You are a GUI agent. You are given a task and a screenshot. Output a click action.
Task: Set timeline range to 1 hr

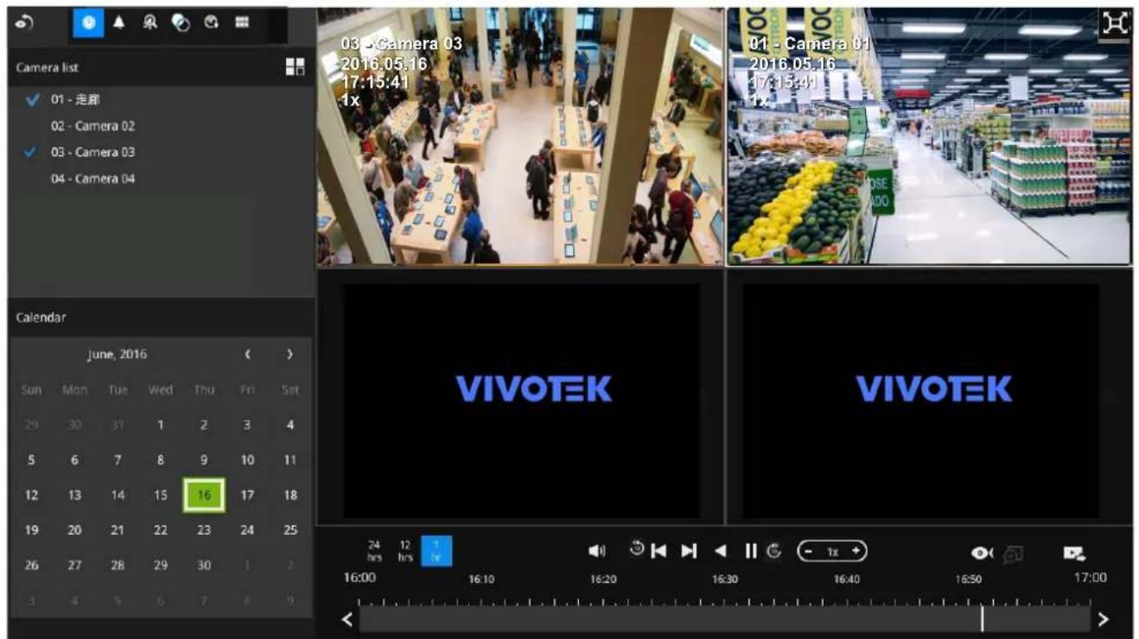click(436, 551)
